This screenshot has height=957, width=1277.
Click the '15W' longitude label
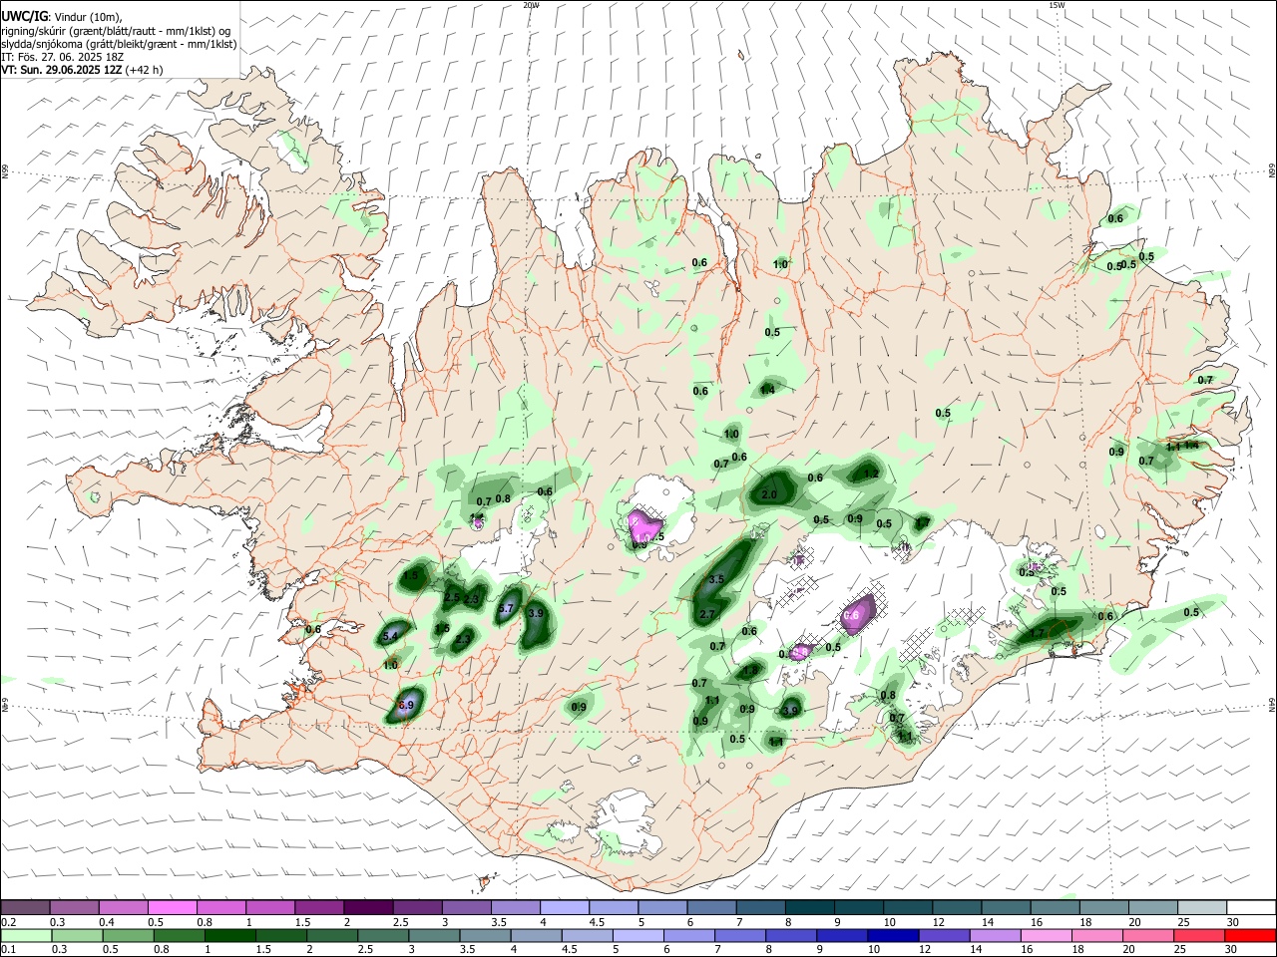pyautogui.click(x=1057, y=5)
